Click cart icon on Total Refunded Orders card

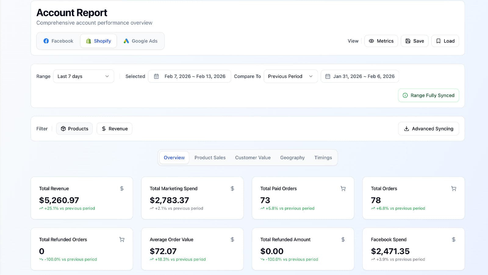point(122,240)
